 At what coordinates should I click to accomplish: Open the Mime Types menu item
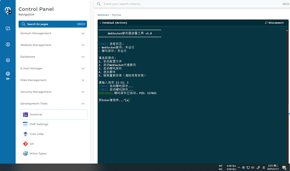(54, 153)
